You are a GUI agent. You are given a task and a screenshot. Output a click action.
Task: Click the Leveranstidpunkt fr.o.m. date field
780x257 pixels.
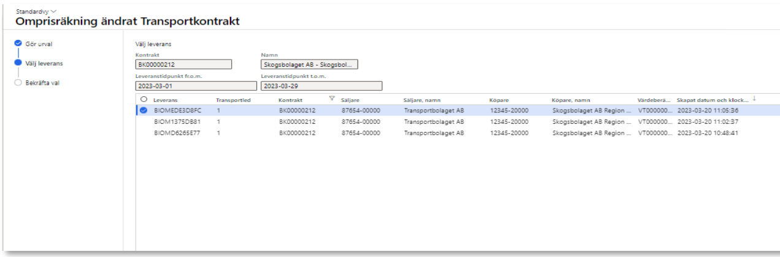[196, 86]
